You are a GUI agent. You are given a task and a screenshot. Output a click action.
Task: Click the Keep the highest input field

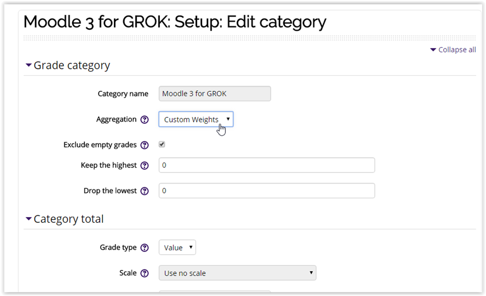(x=267, y=165)
